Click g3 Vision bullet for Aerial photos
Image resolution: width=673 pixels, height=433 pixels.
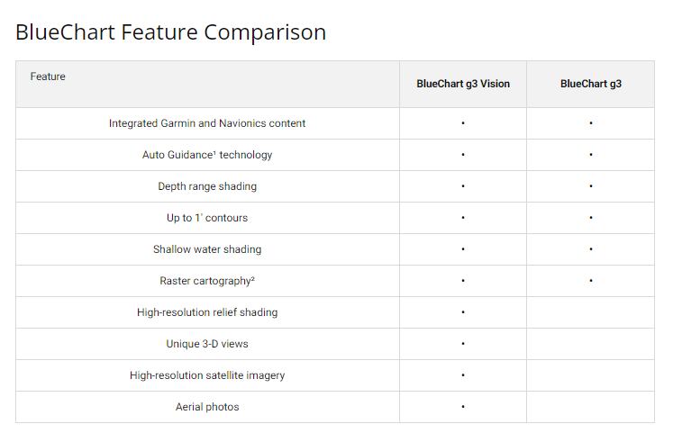(463, 407)
